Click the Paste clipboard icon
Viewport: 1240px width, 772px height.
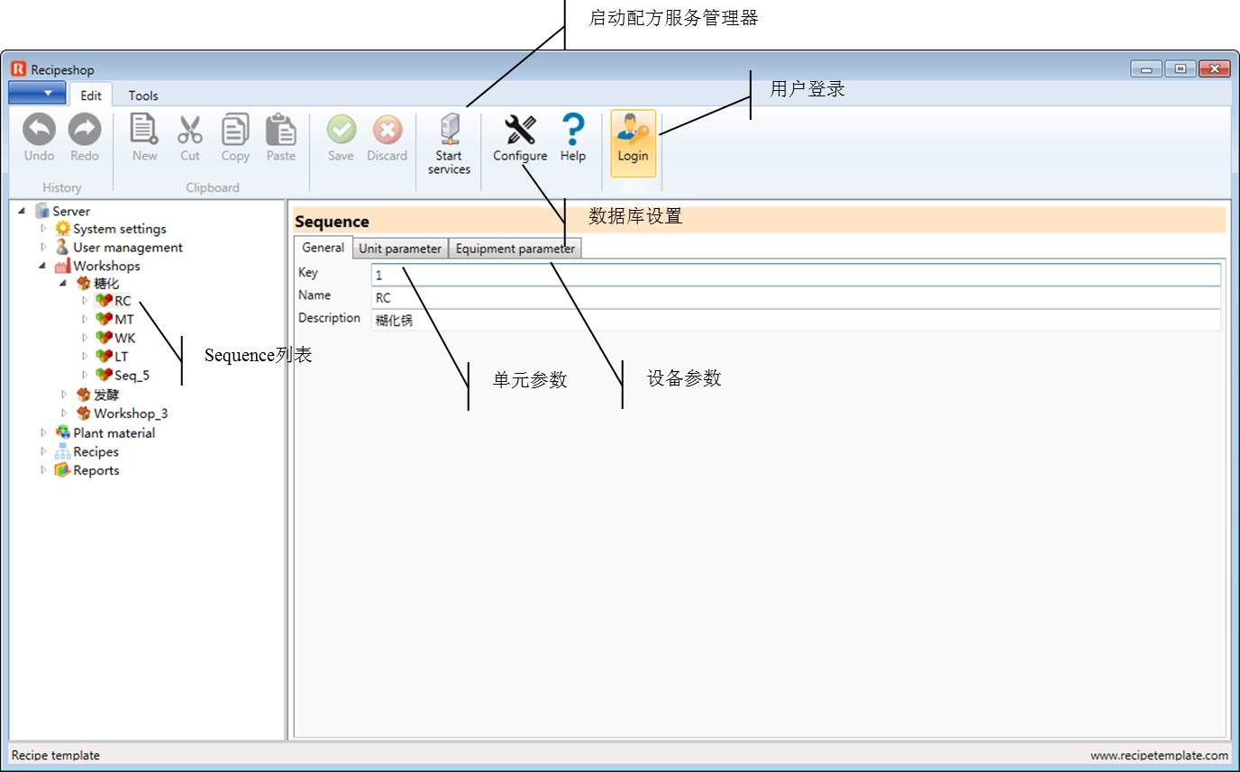coord(280,130)
